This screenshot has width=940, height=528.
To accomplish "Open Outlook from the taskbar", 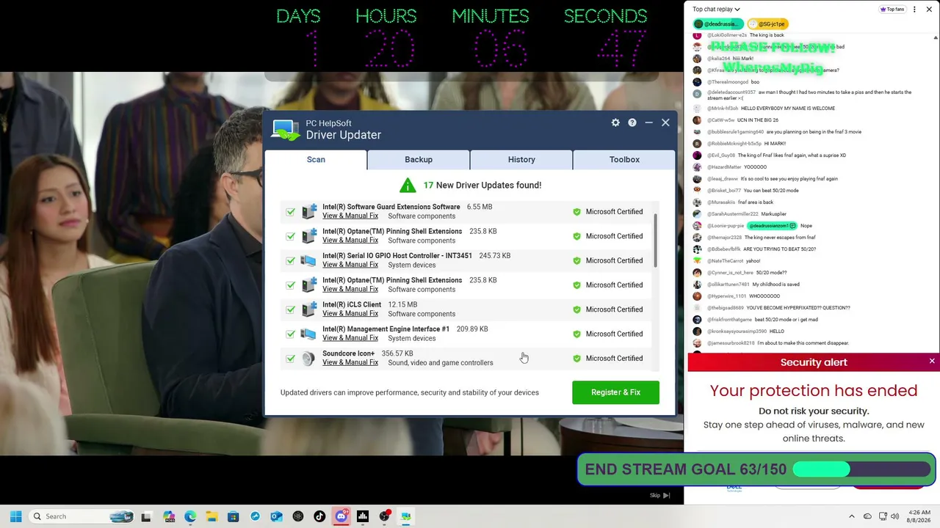I will (277, 516).
